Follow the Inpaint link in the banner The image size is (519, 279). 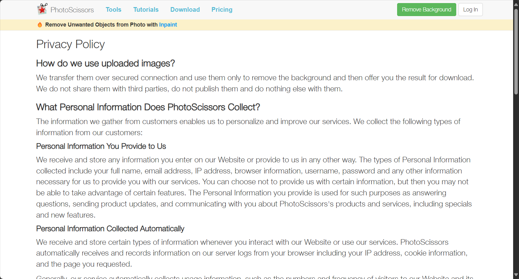168,25
